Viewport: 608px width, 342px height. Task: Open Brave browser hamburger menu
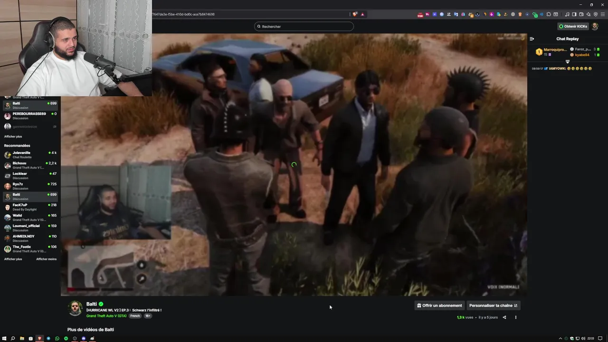603,14
